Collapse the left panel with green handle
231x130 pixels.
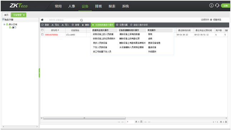pyautogui.click(x=39, y=73)
